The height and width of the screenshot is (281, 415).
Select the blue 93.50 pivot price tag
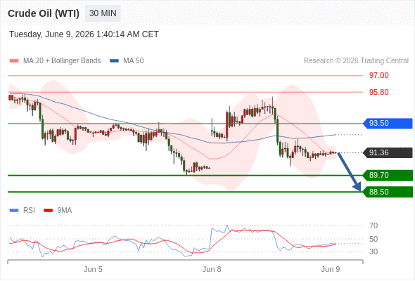(388, 123)
